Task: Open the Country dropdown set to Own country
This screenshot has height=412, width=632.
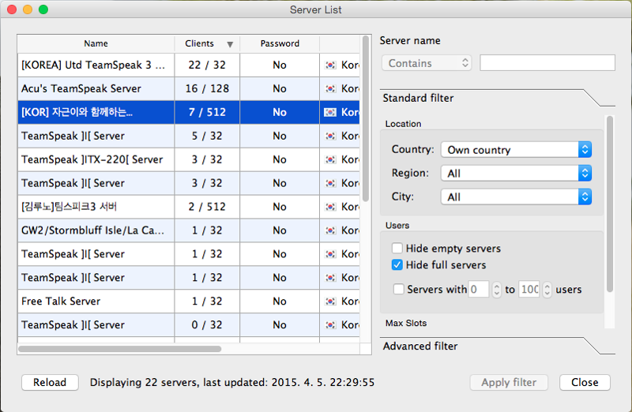Action: (517, 149)
